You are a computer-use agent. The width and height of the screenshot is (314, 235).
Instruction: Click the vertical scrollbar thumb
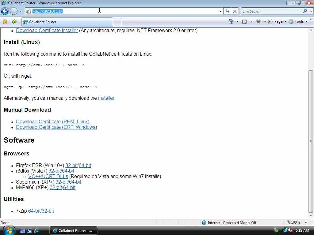tap(311, 141)
